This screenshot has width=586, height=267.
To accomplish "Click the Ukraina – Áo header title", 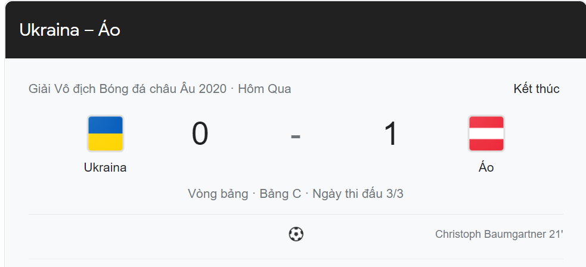I will (70, 30).
